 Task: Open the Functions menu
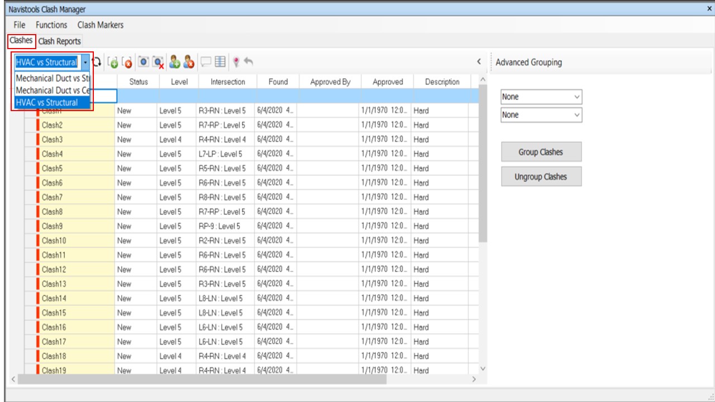tap(51, 25)
